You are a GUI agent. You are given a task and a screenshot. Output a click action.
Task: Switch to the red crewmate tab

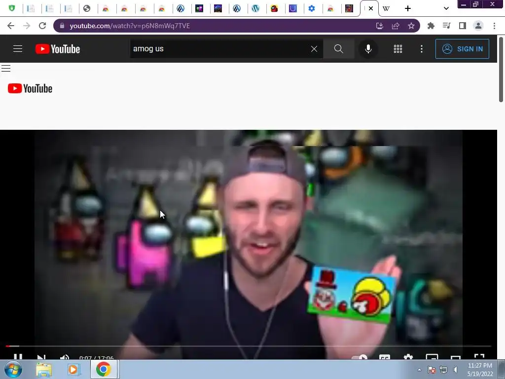[274, 8]
